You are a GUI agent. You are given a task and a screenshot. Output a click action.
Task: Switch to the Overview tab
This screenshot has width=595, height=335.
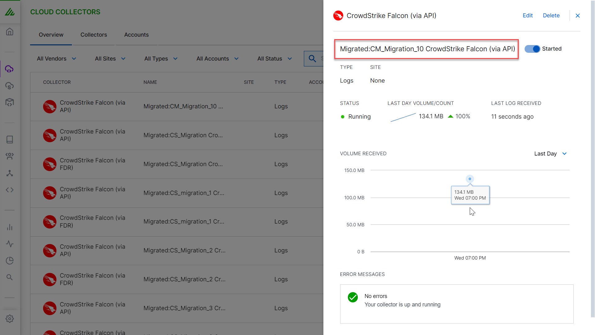pos(51,35)
